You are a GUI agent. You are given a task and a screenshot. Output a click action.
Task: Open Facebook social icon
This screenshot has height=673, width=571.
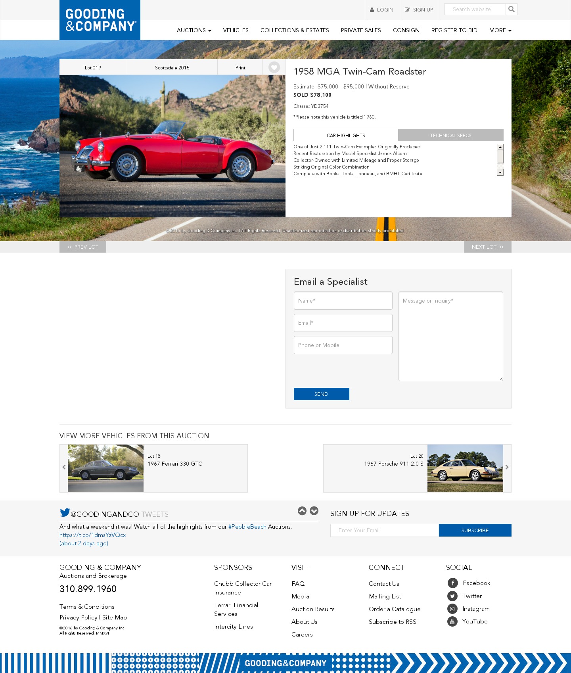[x=452, y=583]
